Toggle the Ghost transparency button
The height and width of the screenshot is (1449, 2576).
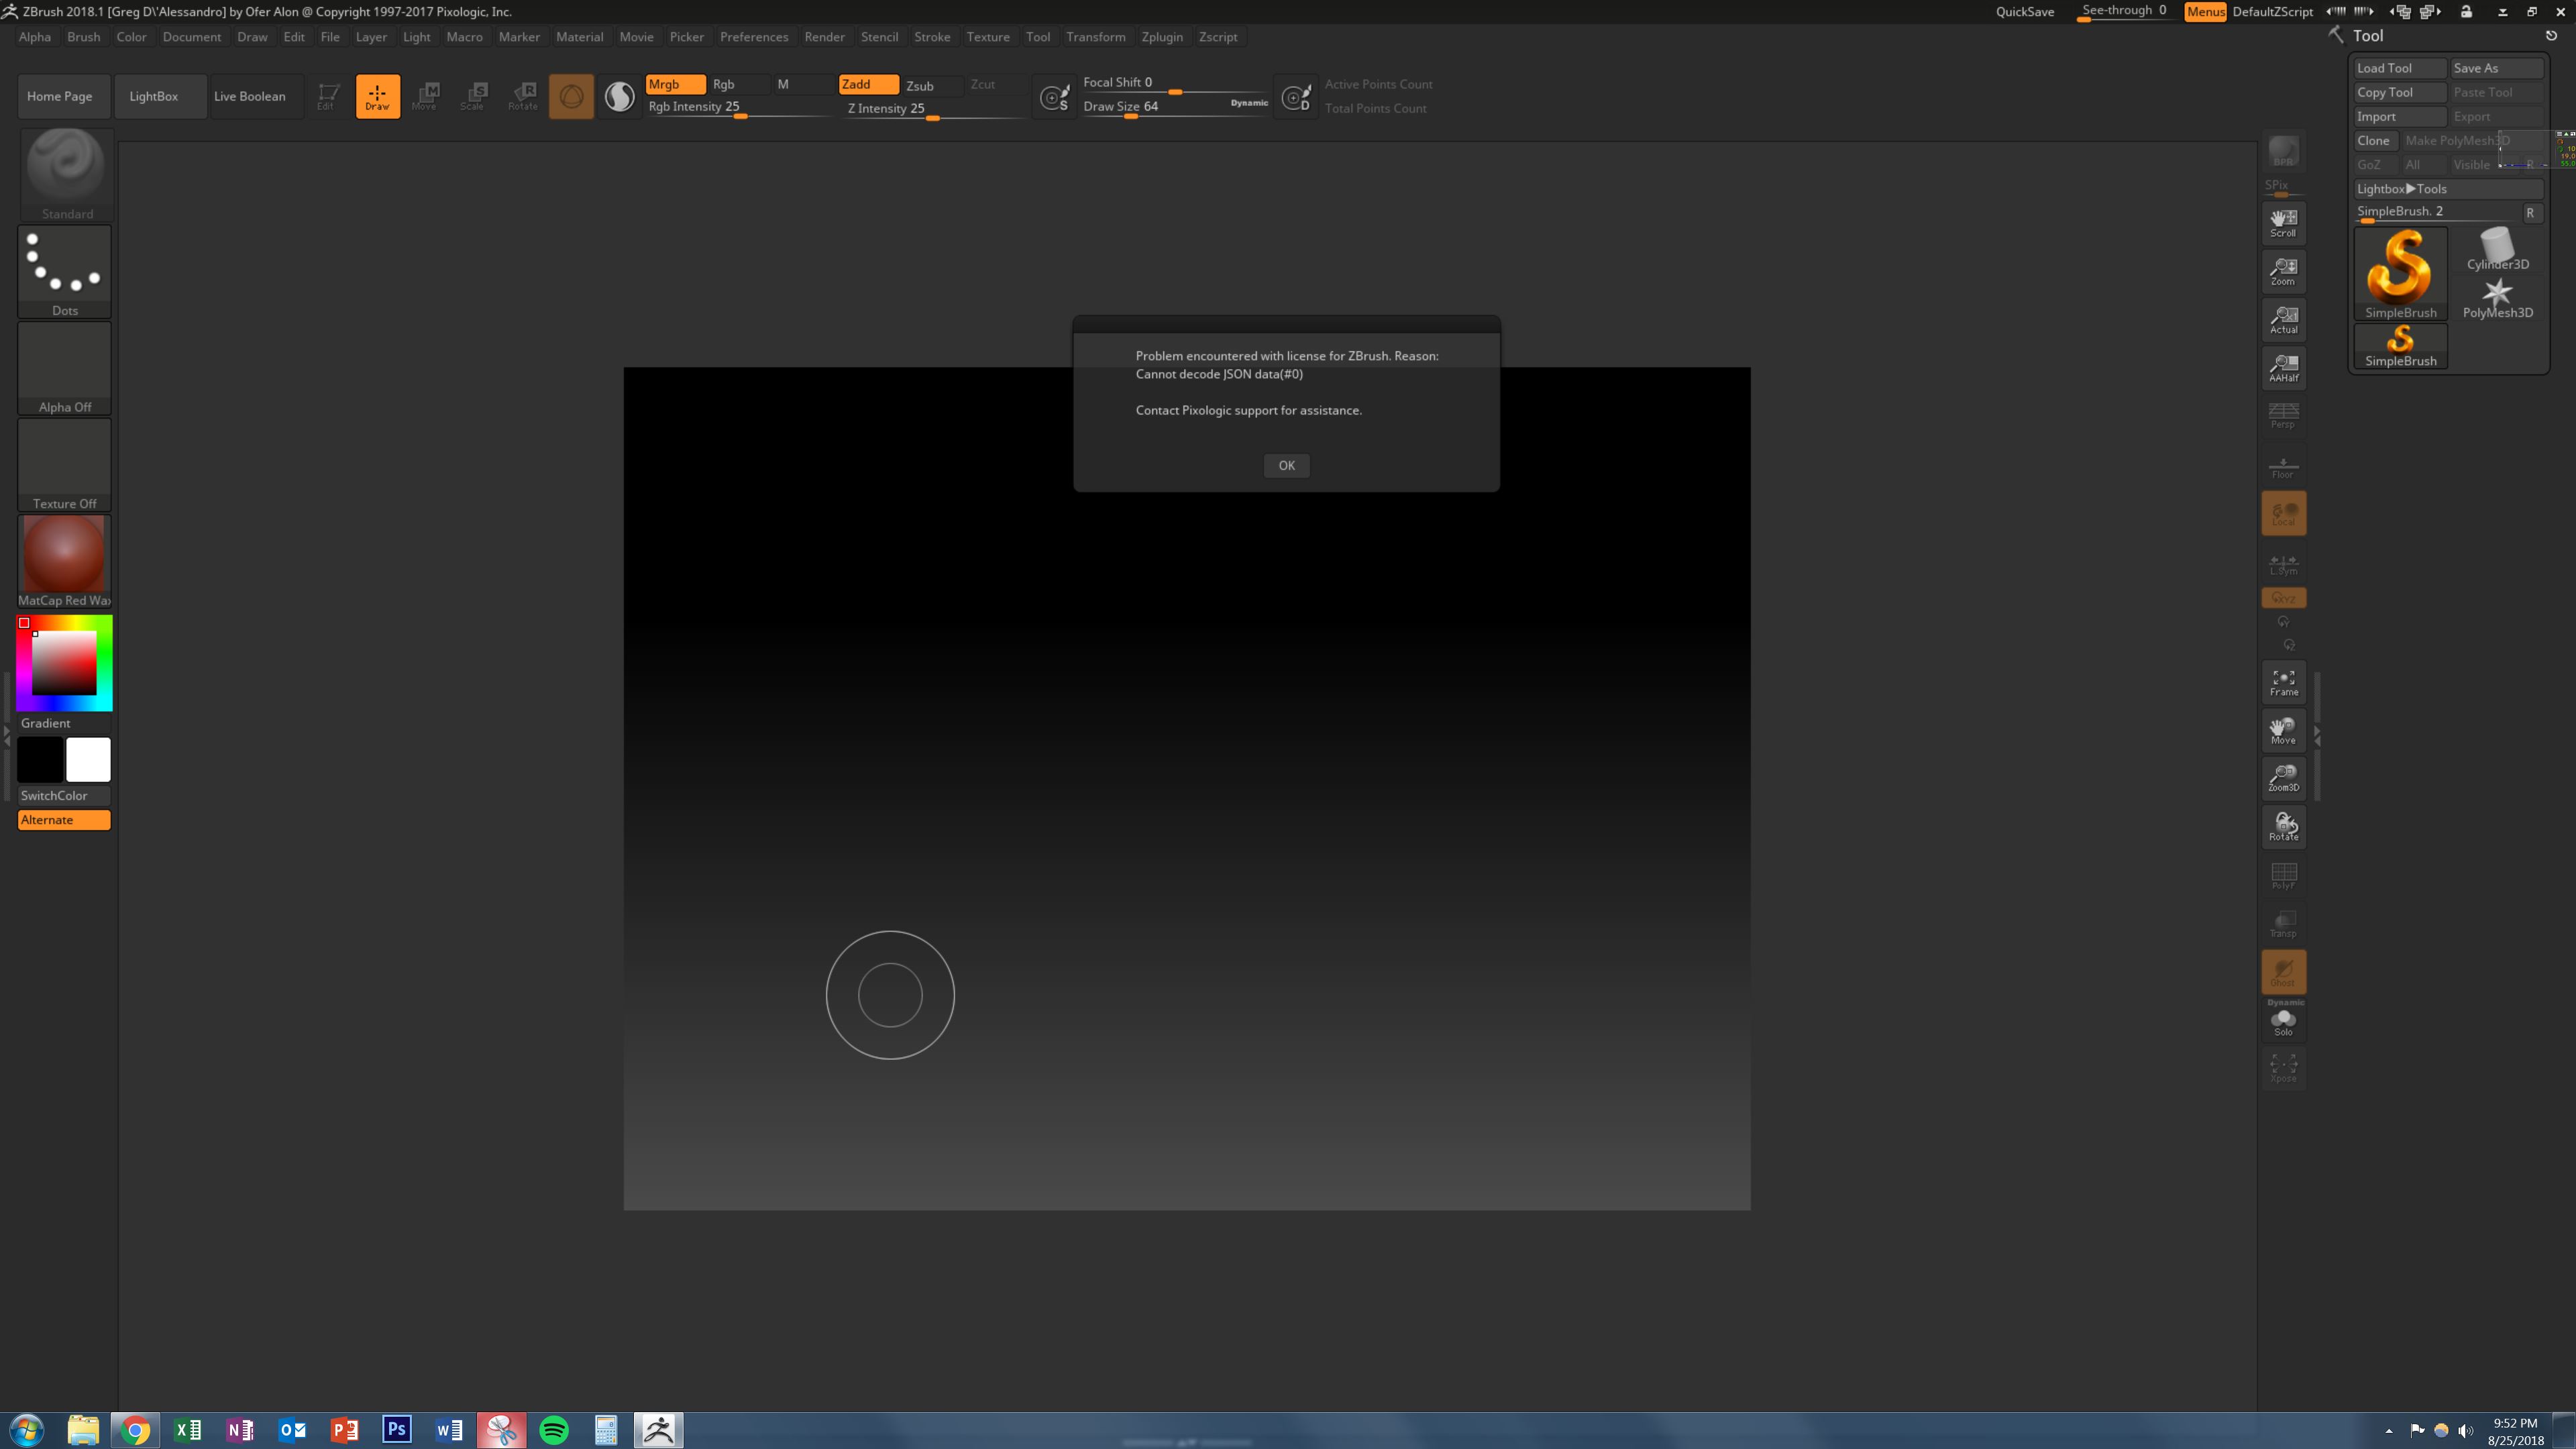click(2283, 971)
